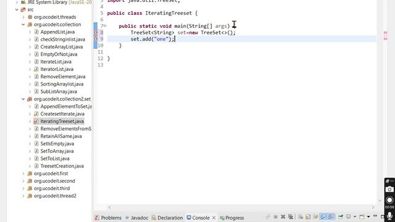Viewport: 395px width, 222px height.
Task: Select EmptyOrNot.java file
Action: pyautogui.click(x=59, y=54)
